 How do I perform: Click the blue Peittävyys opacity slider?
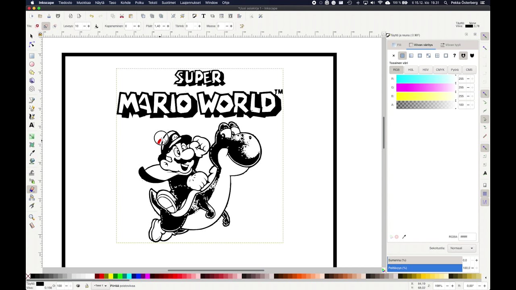pyautogui.click(x=425, y=268)
